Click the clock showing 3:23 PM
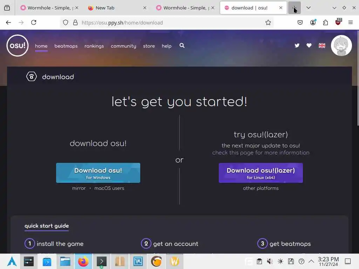The height and width of the screenshot is (269, 359). pos(328,261)
